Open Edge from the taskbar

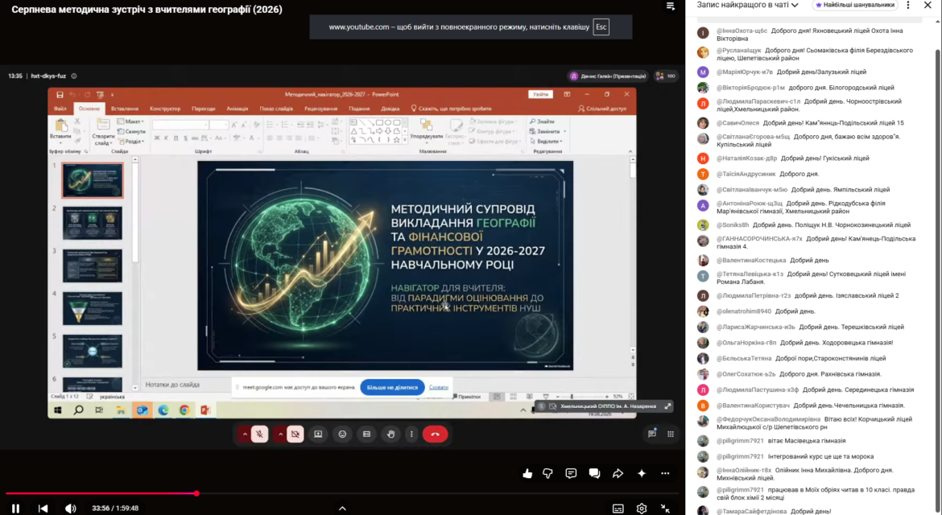click(163, 410)
